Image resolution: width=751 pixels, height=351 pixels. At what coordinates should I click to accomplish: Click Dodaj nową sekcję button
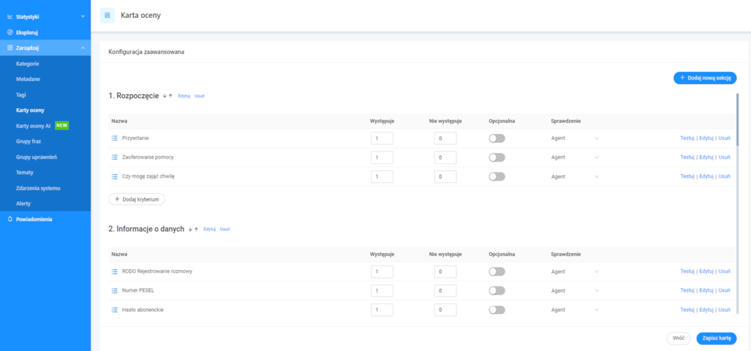coord(705,78)
